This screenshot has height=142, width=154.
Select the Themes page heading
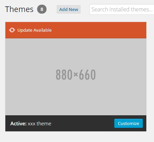19,9
